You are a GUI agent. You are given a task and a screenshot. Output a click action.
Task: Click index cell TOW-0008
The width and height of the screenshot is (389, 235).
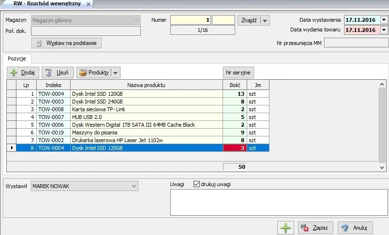click(53, 109)
